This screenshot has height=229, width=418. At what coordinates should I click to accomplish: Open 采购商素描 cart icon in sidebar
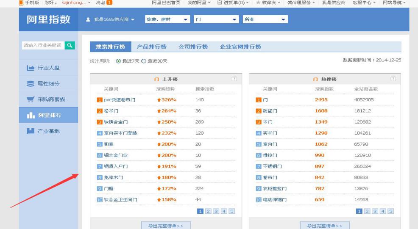click(x=30, y=99)
